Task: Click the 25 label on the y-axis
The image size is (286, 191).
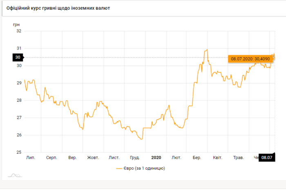Action: [19, 153]
